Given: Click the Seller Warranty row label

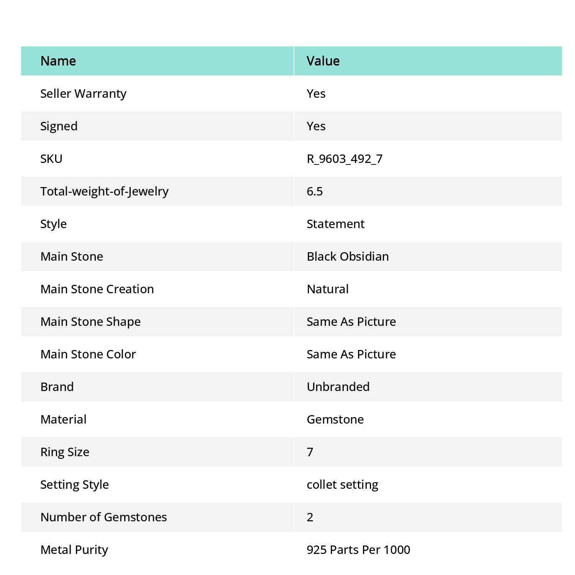Looking at the screenshot, I should click(x=83, y=94).
